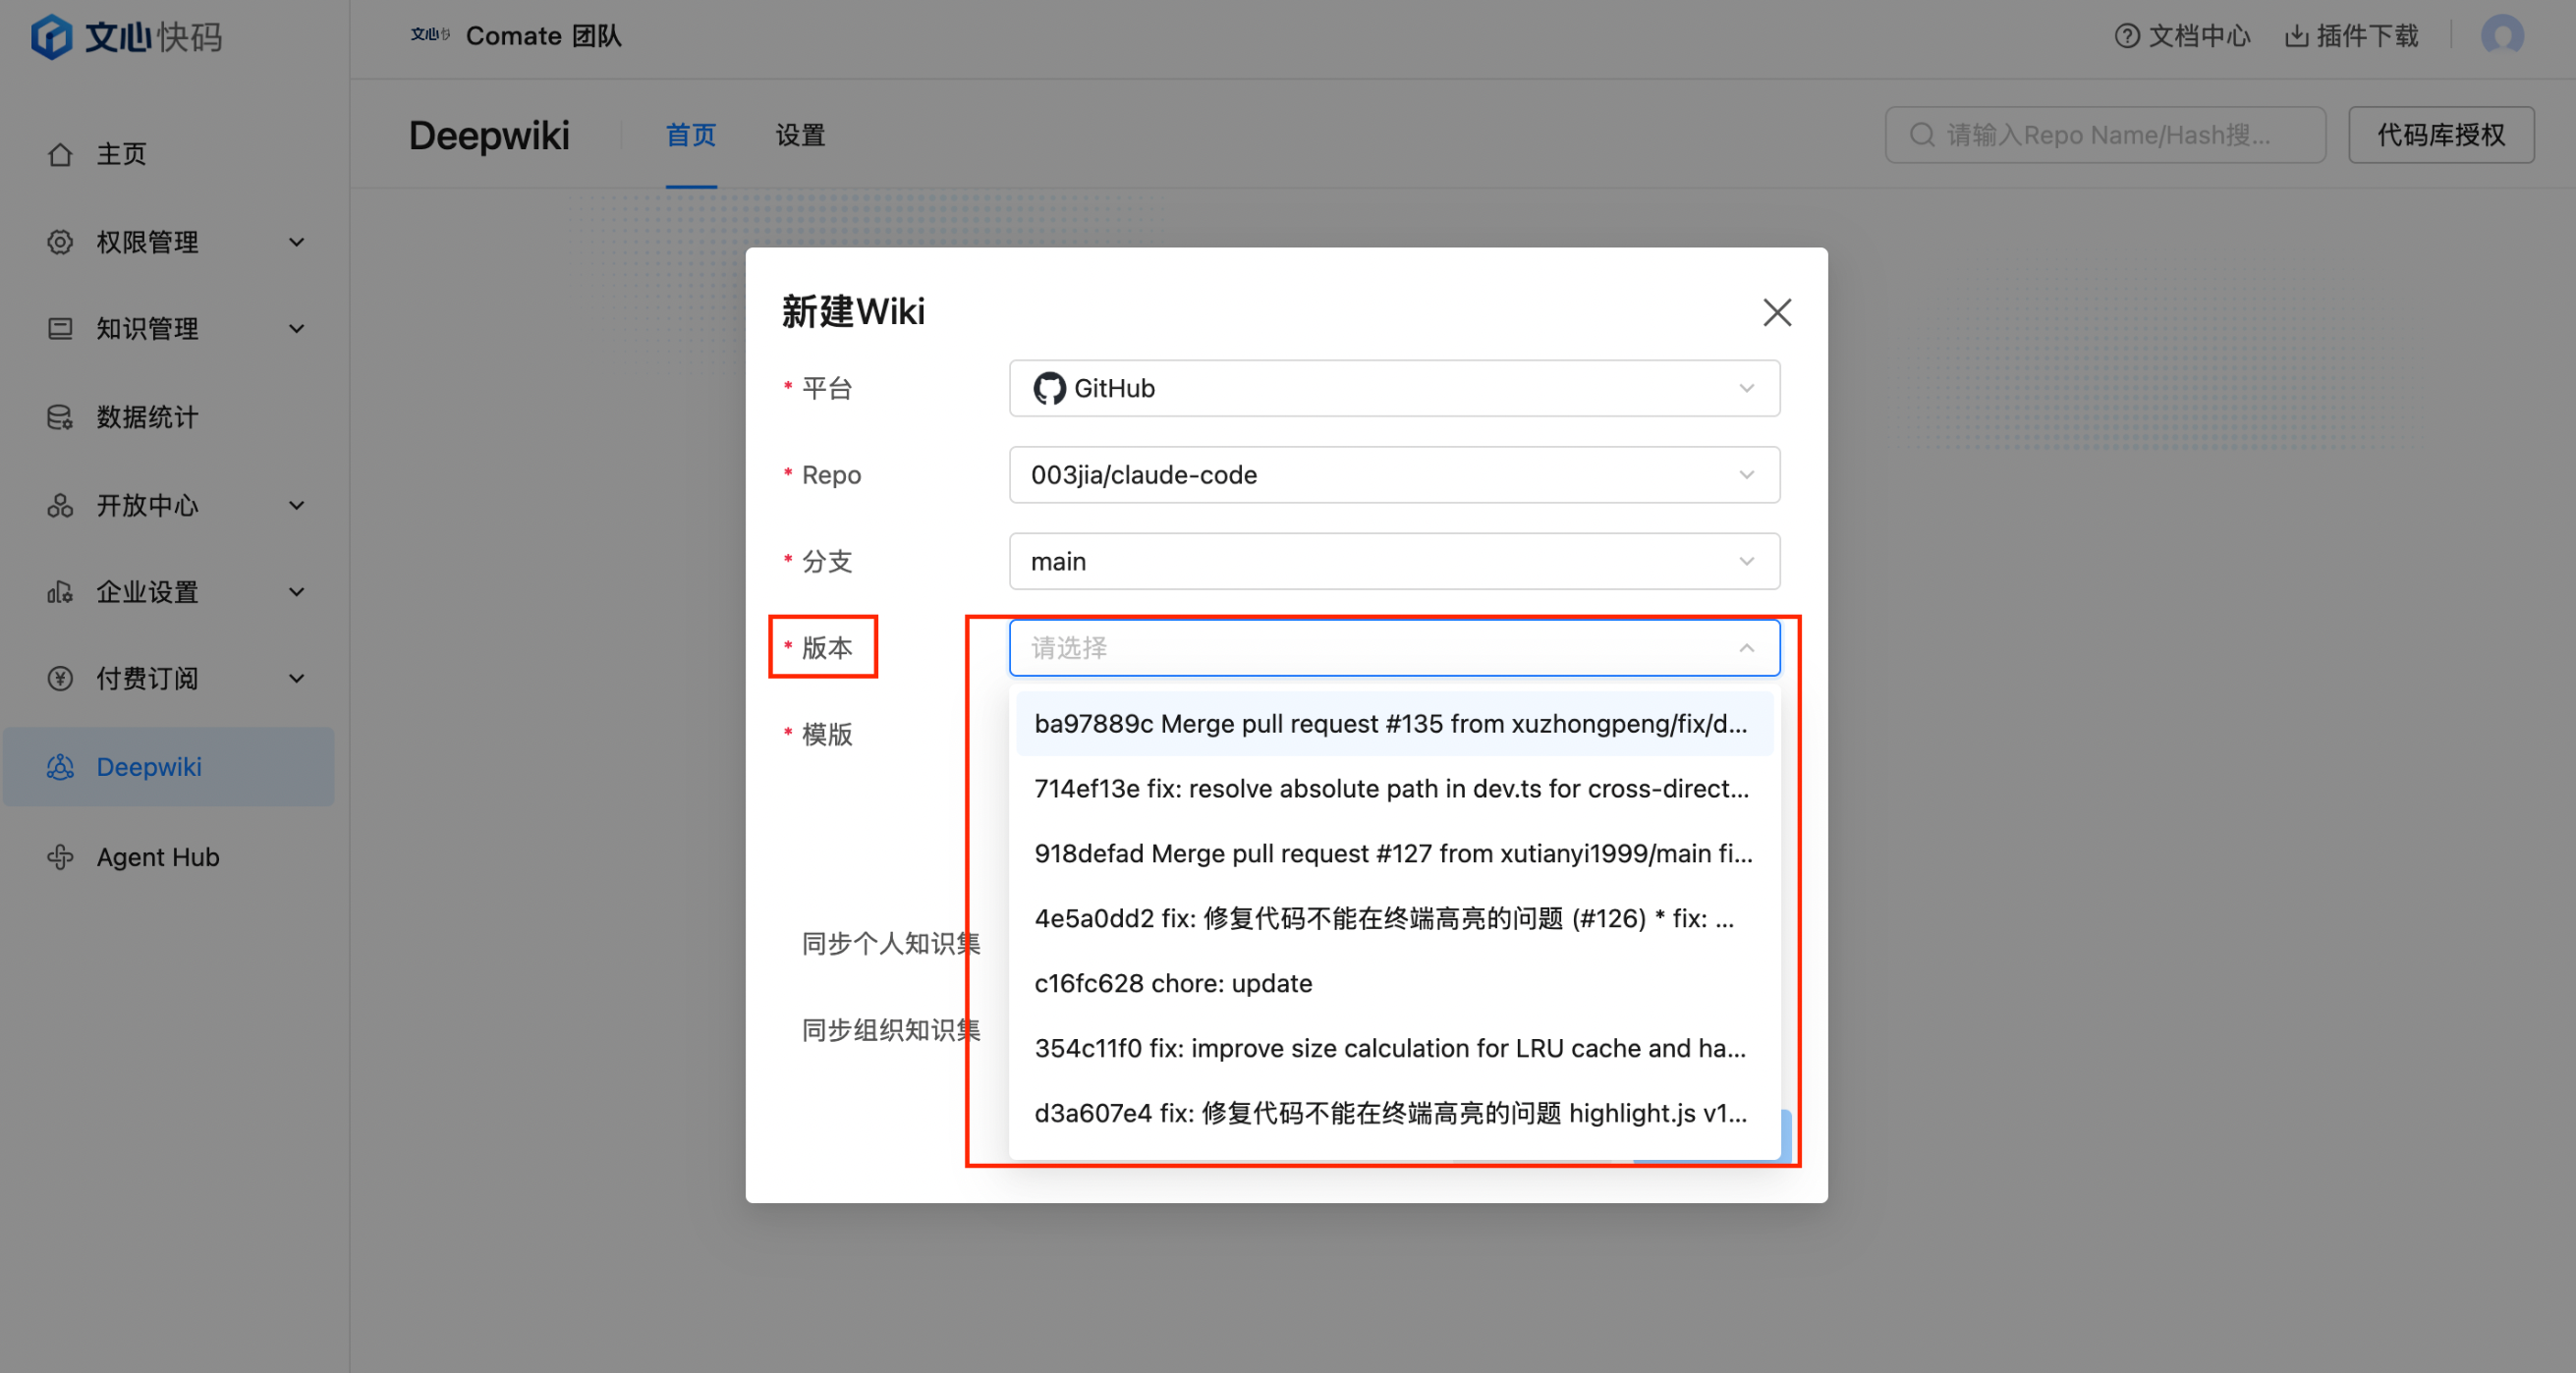Click the 模版 field label
Screen dimensions: 2576x1373
pos(827,734)
